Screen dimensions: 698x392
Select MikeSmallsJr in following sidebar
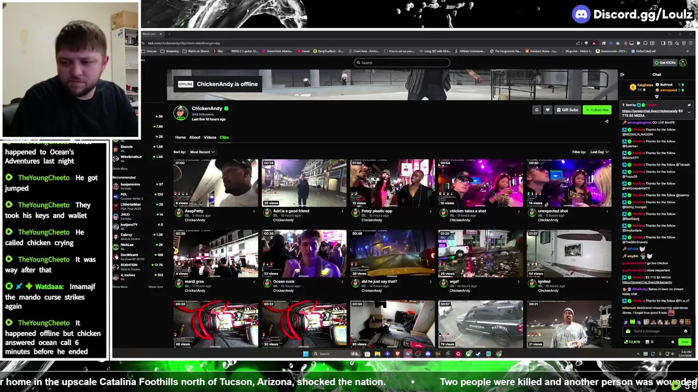point(138,158)
